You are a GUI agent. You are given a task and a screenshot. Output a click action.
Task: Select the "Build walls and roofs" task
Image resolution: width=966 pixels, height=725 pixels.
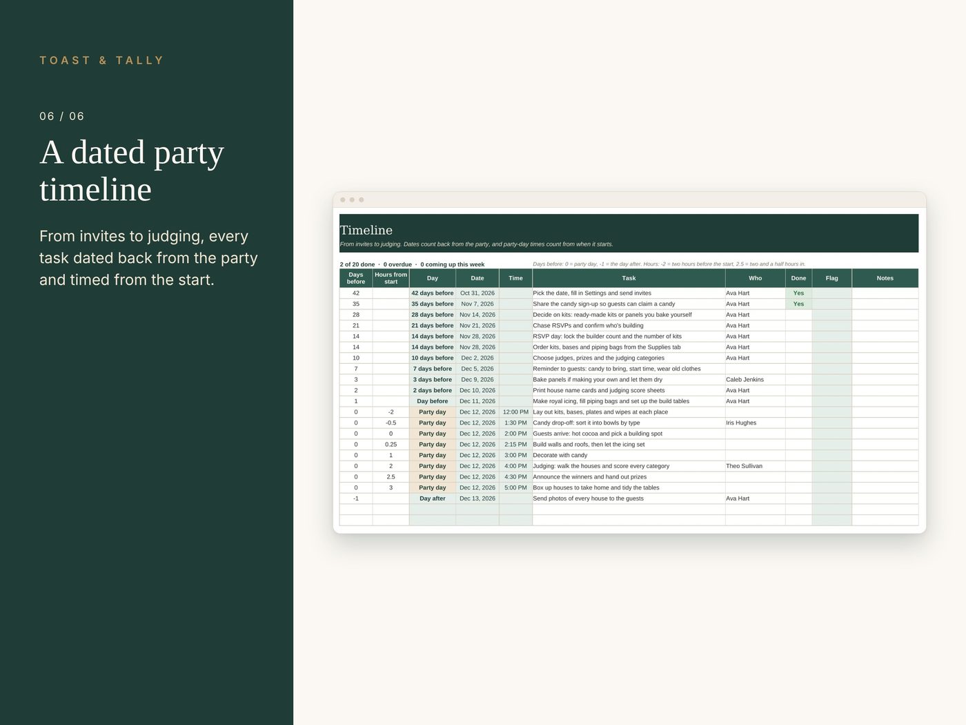tap(629, 445)
